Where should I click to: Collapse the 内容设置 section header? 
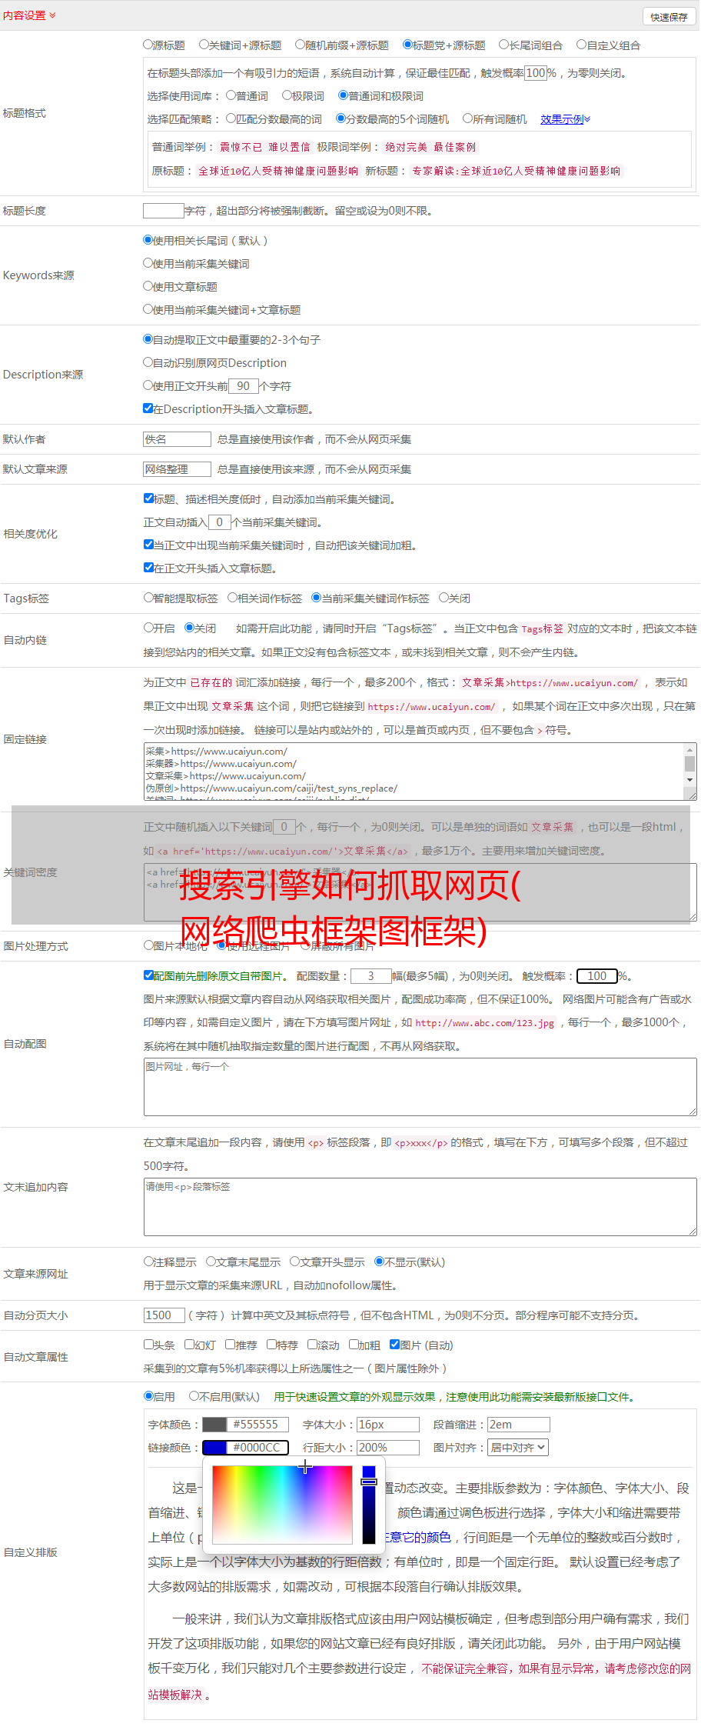29,15
